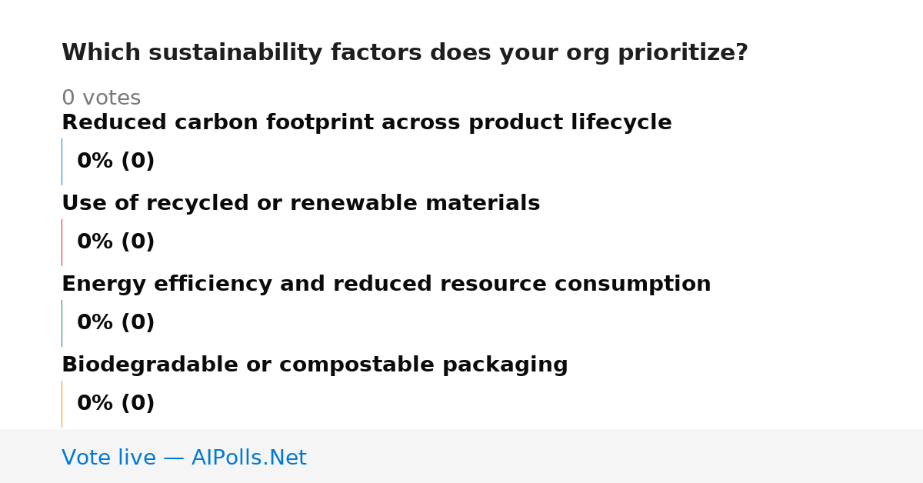Click 0% (0) result under carbon footprint
Viewport: 923px width, 483px height.
115,162
